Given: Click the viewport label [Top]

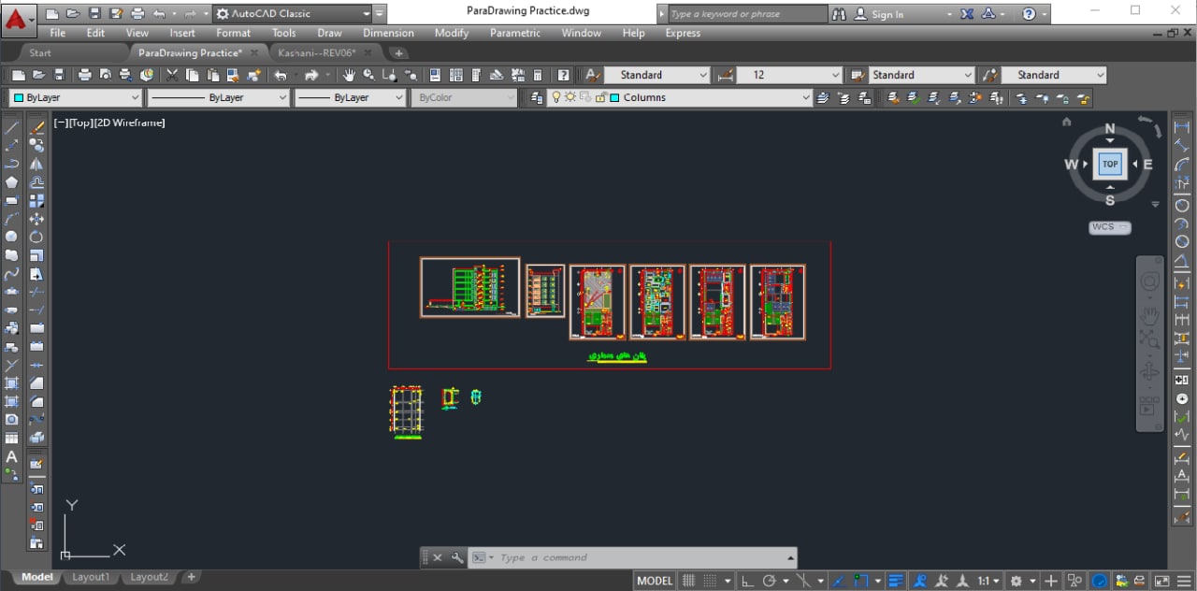Looking at the screenshot, I should pyautogui.click(x=80, y=123).
